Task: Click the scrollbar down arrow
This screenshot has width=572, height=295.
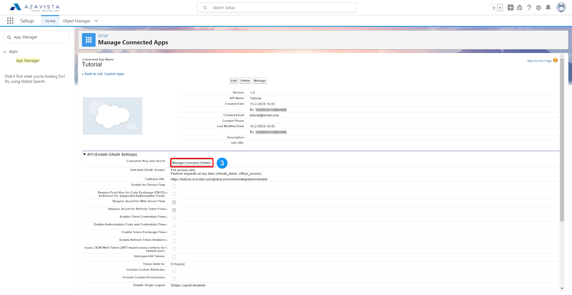Action: [562, 289]
